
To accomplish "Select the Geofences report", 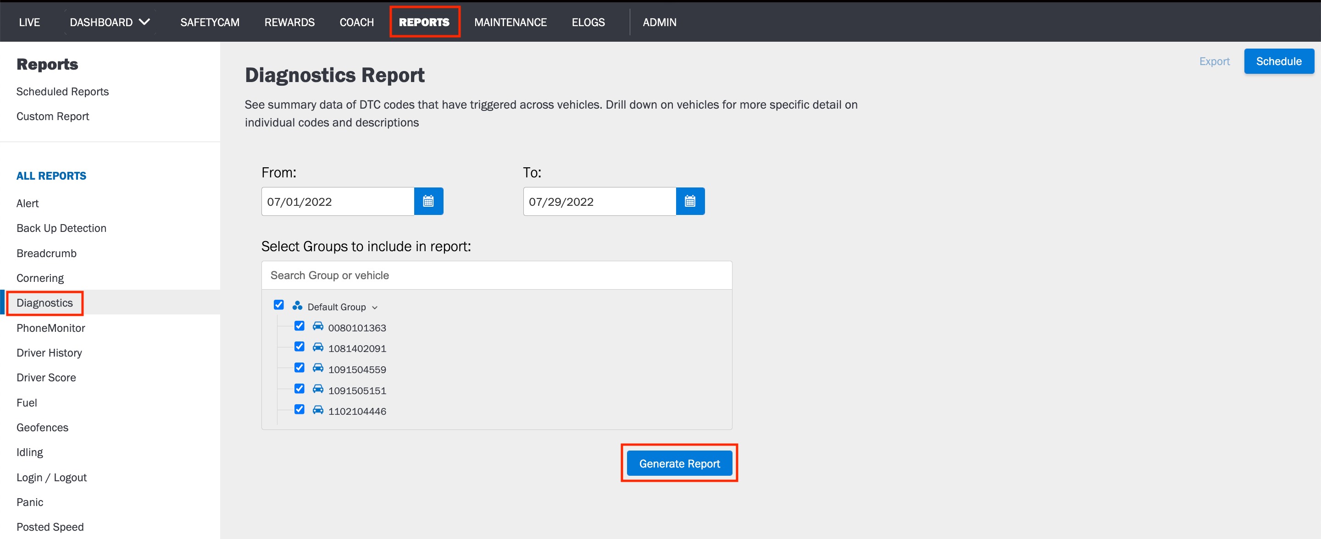I will click(43, 427).
